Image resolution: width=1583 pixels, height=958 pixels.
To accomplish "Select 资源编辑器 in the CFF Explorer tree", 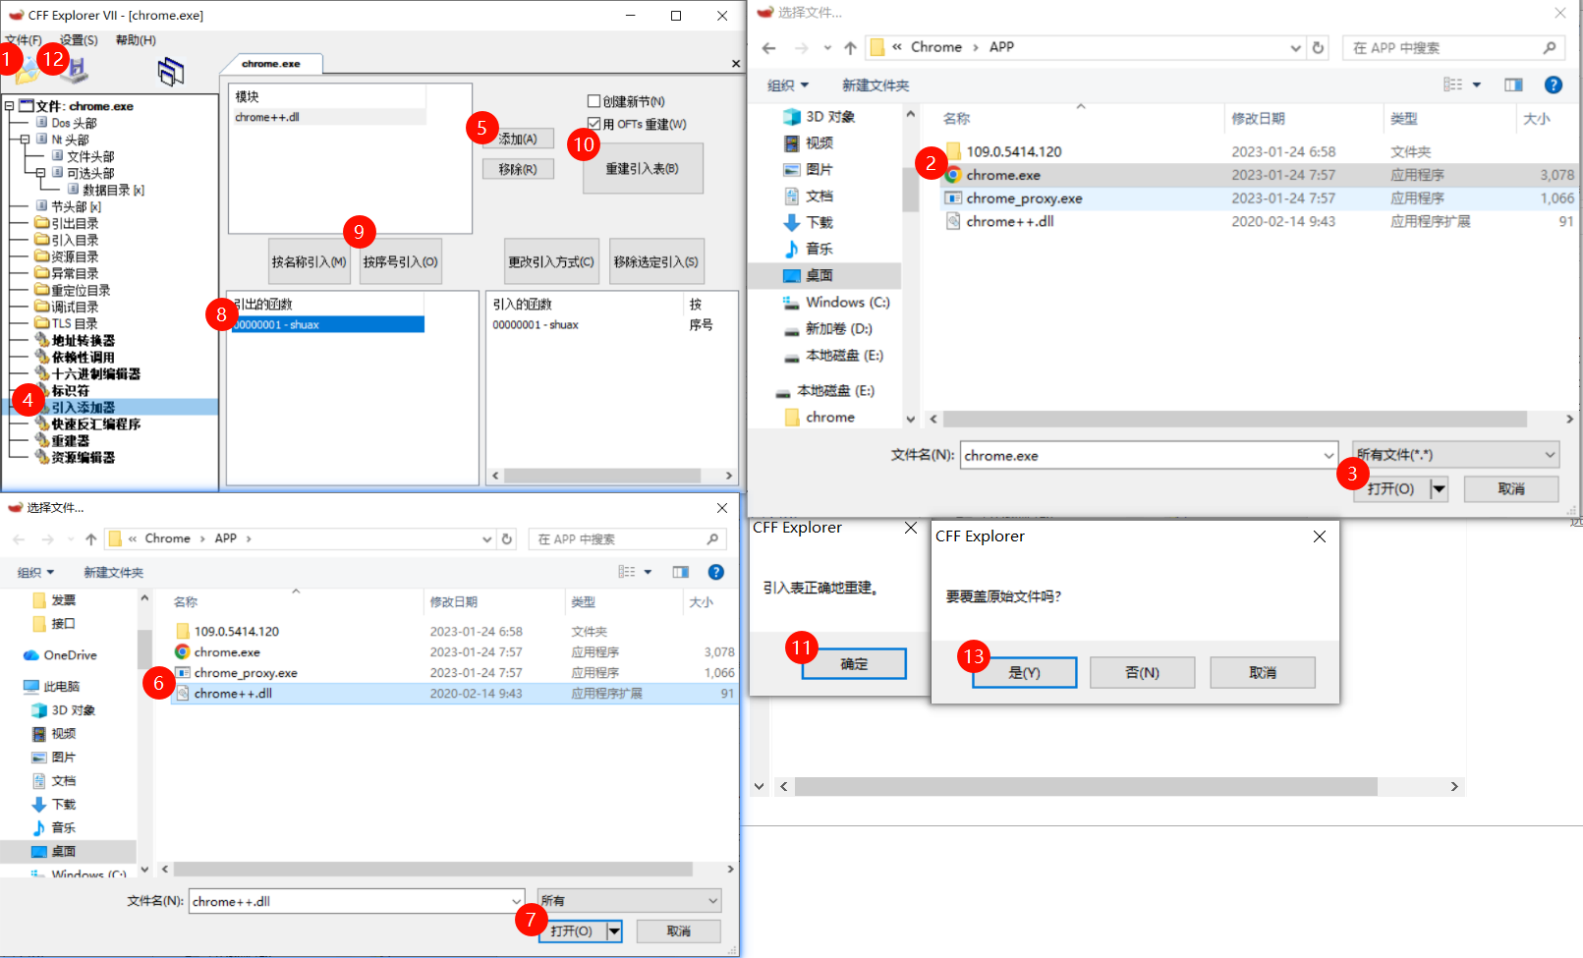I will (x=84, y=457).
